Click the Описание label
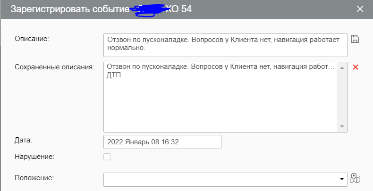Screen dimensions: 373x191 click(x=32, y=38)
